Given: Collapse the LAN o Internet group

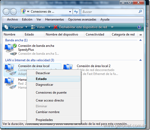Looking at the screenshot, I should (140, 60).
